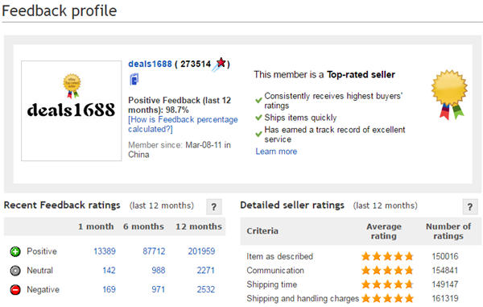This screenshot has height=307, width=483.
Task: View 201959 positive ratings for 12 months
Action: click(x=201, y=251)
